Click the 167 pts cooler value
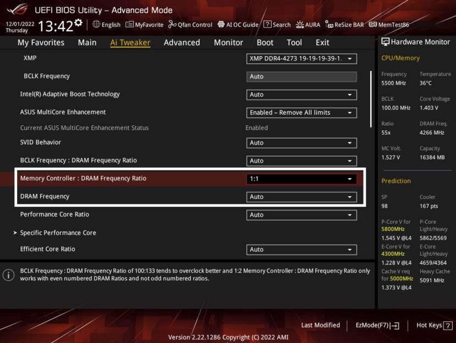The image size is (456, 343). (428, 206)
